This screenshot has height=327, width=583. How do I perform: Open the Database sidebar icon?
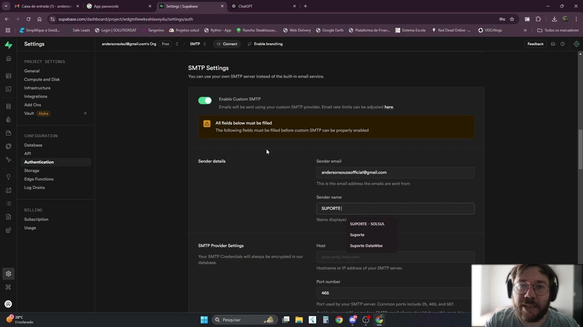click(x=8, y=106)
